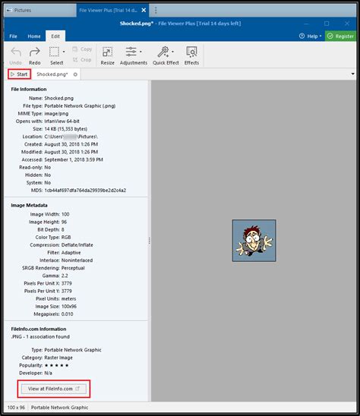360x416 pixels.
Task: Select the Edit ribbon tab
Action: [x=55, y=36]
